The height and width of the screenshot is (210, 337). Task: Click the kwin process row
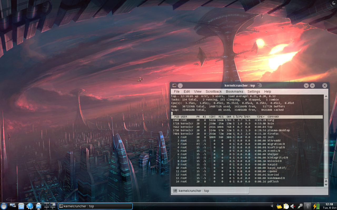(x=247, y=124)
